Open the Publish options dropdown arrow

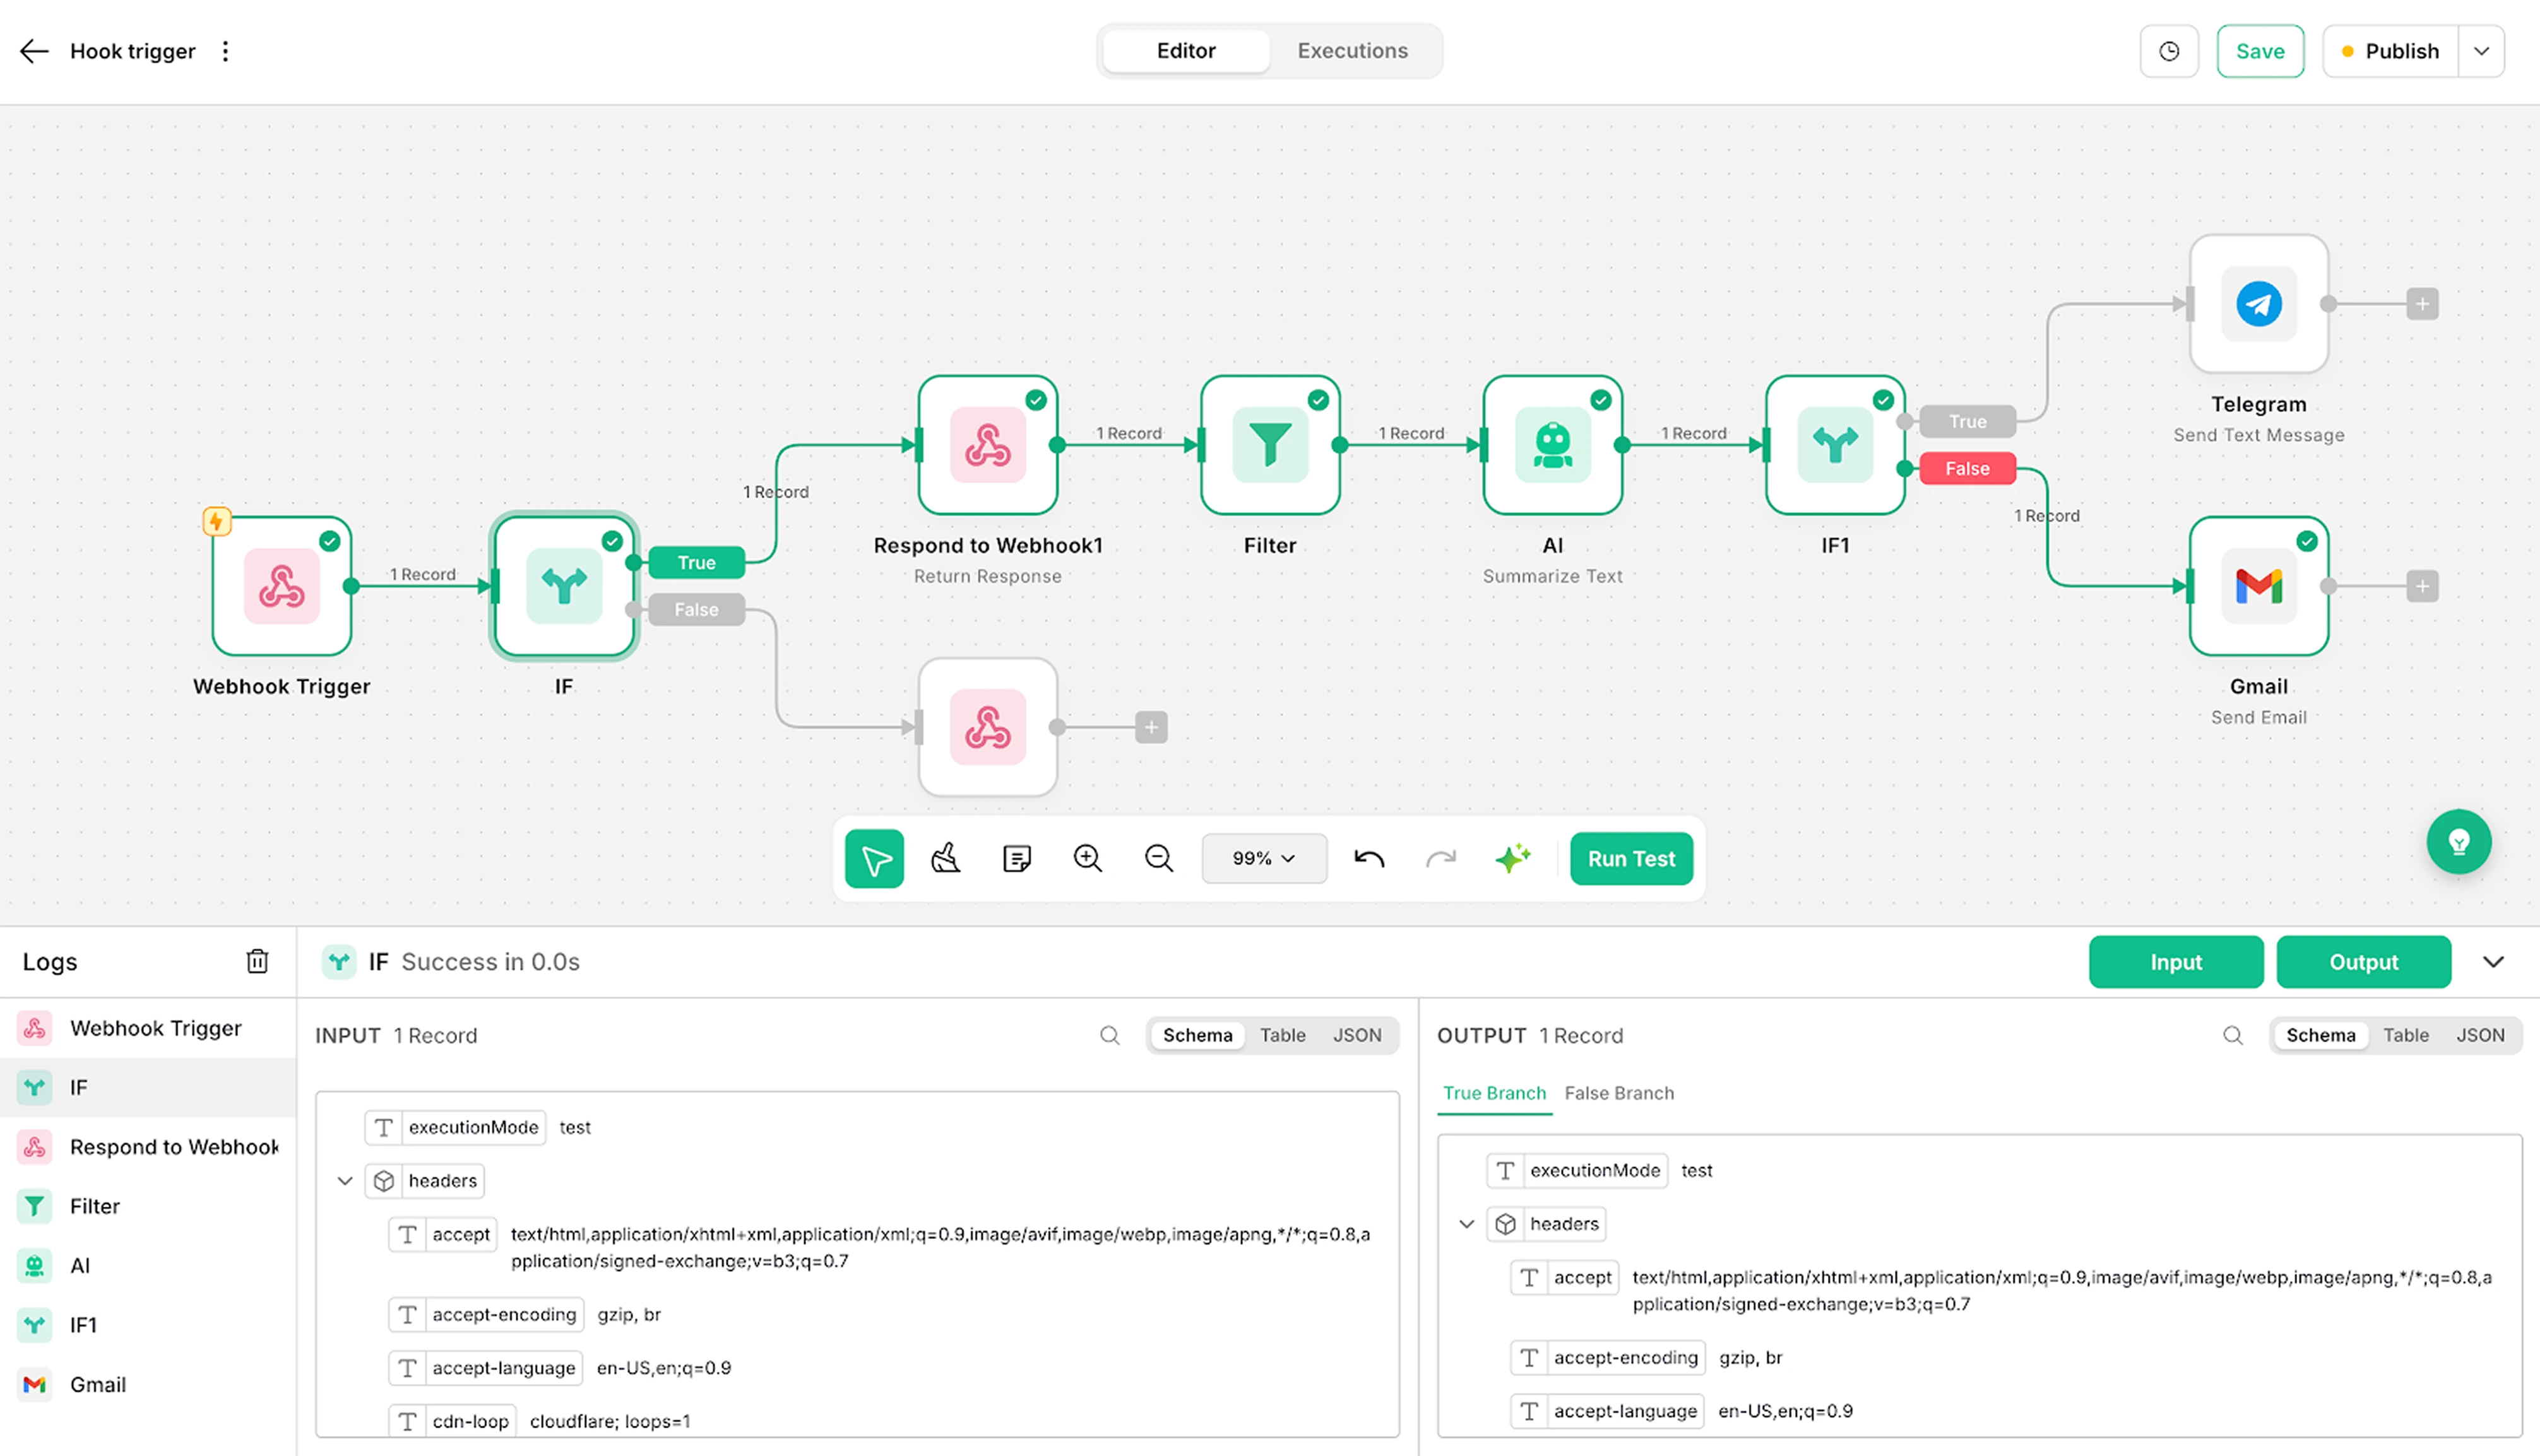click(2482, 51)
